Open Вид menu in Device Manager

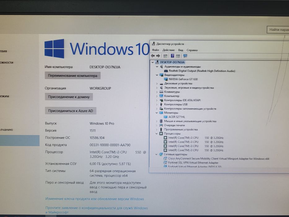(x=181, y=50)
